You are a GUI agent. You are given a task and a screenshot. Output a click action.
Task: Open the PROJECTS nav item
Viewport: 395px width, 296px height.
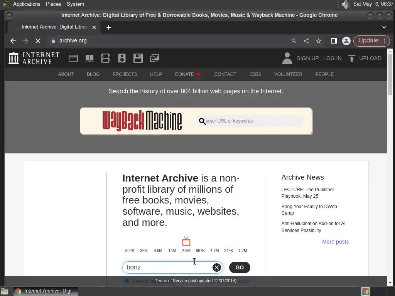click(125, 74)
